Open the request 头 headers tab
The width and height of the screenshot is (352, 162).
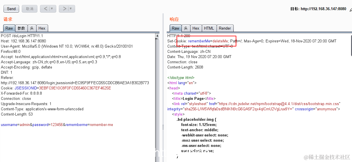click(x=32, y=28)
